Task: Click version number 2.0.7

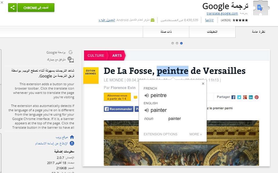Action: pos(60,158)
